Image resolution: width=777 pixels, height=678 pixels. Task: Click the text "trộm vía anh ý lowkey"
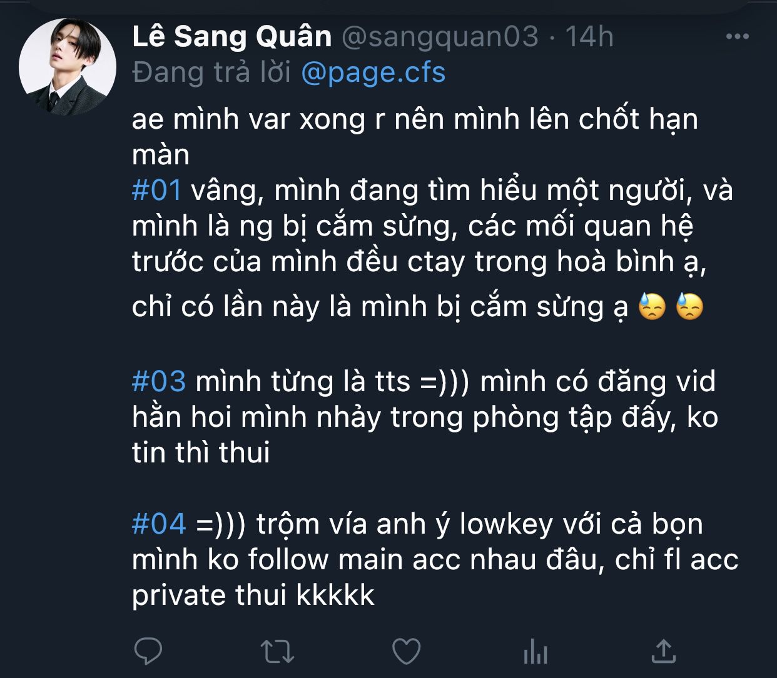(357, 523)
